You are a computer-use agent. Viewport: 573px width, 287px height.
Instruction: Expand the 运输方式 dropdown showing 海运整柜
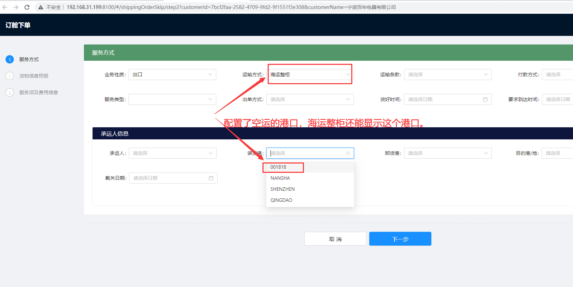tap(310, 75)
